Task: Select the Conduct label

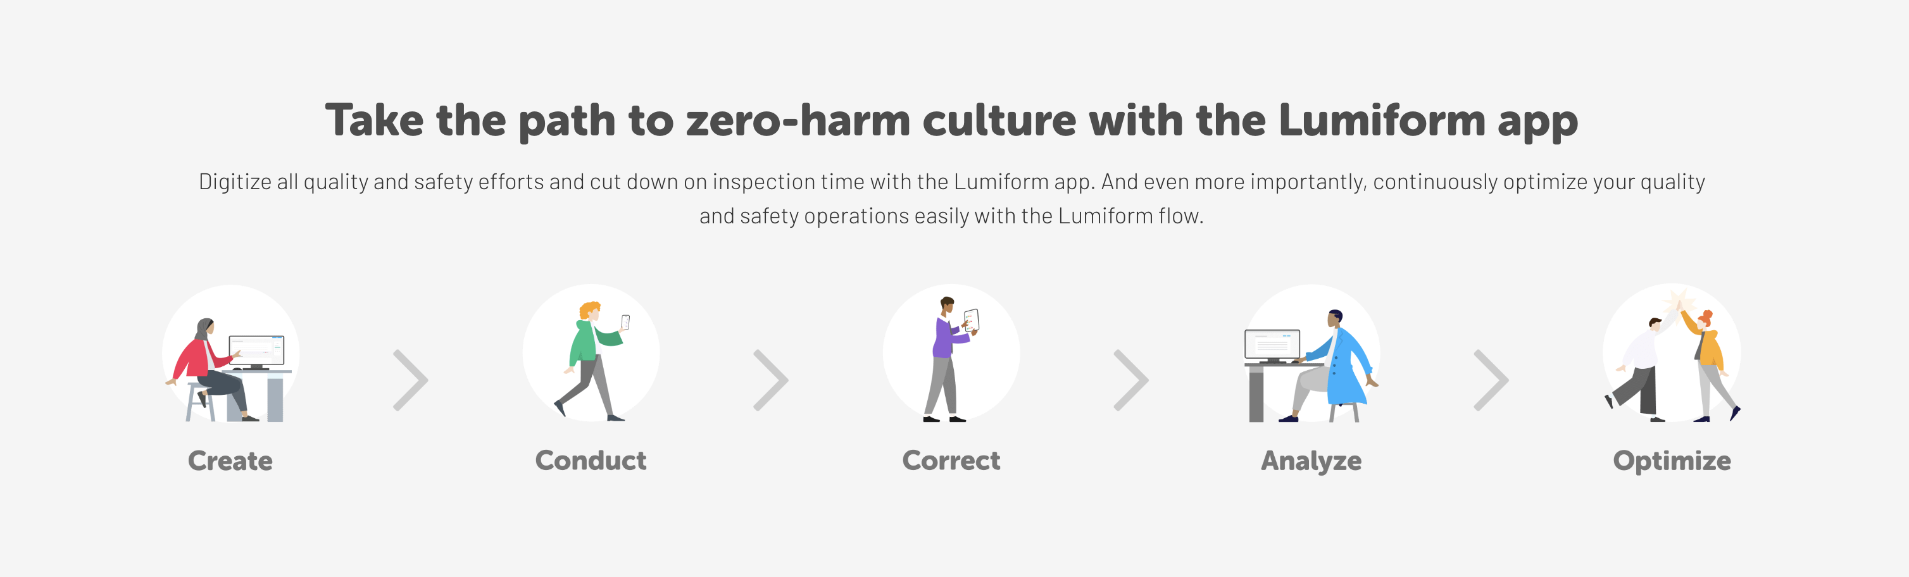Action: [591, 461]
